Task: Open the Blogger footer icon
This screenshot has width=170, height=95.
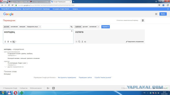Action: click(53, 88)
